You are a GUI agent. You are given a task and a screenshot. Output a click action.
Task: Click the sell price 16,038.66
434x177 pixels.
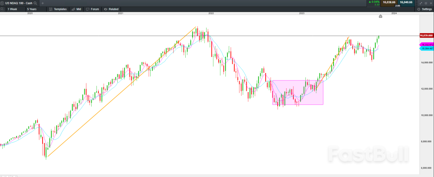point(388,2)
